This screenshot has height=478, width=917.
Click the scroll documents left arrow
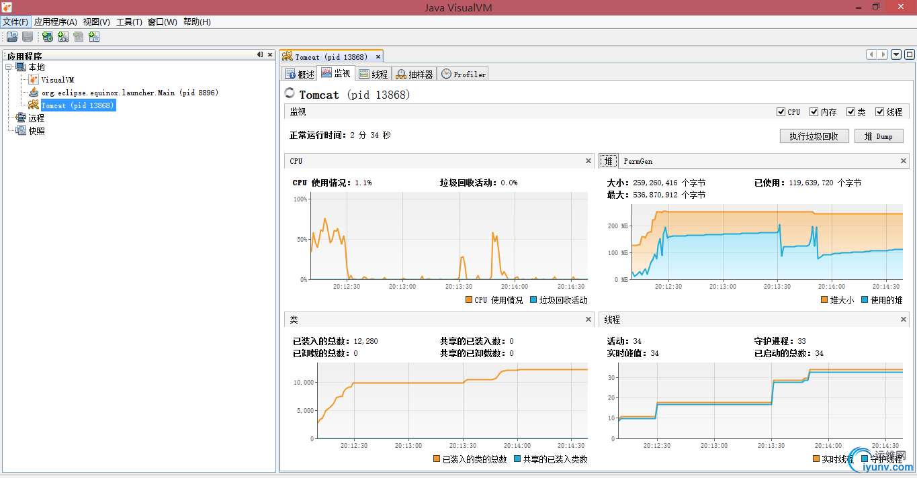871,54
